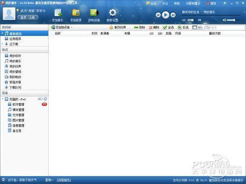The width and height of the screenshot is (246, 184).
Task: Click the 添加音乐 add music icon
Action: 58,13
